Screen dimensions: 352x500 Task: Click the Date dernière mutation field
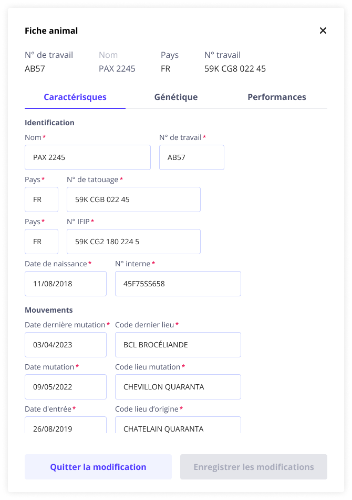coord(66,345)
